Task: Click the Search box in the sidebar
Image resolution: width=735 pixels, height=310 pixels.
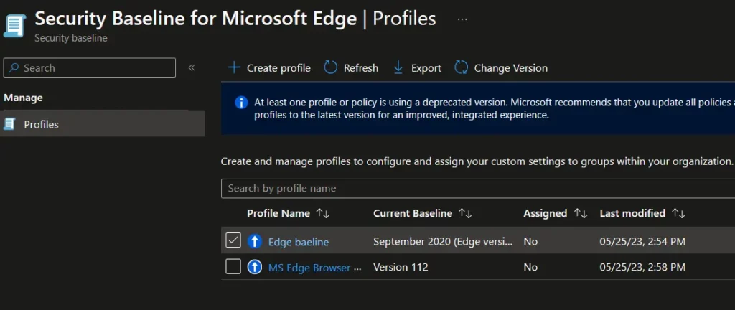Action: (90, 68)
